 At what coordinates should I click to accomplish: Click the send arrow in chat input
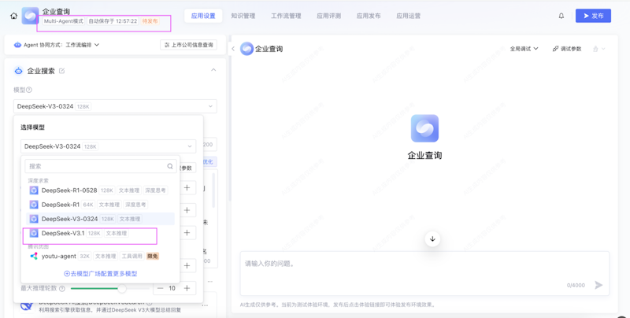(x=598, y=285)
